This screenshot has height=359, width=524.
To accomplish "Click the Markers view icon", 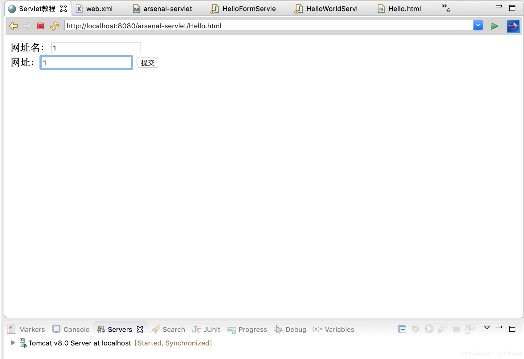I will point(11,329).
